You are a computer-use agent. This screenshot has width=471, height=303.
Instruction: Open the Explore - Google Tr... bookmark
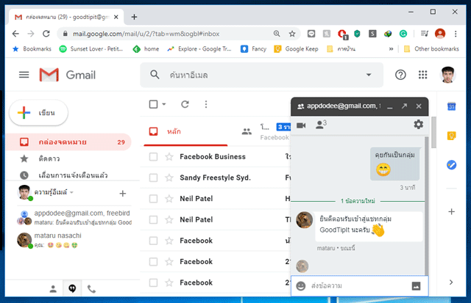pyautogui.click(x=199, y=49)
